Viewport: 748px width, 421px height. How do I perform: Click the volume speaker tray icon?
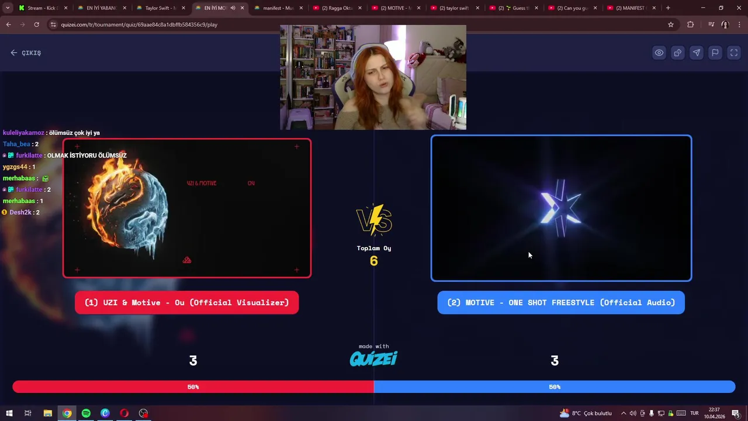click(633, 413)
